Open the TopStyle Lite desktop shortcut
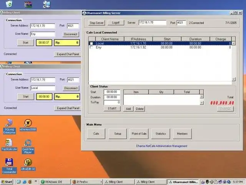This screenshot has width=246, height=185. pos(9,145)
